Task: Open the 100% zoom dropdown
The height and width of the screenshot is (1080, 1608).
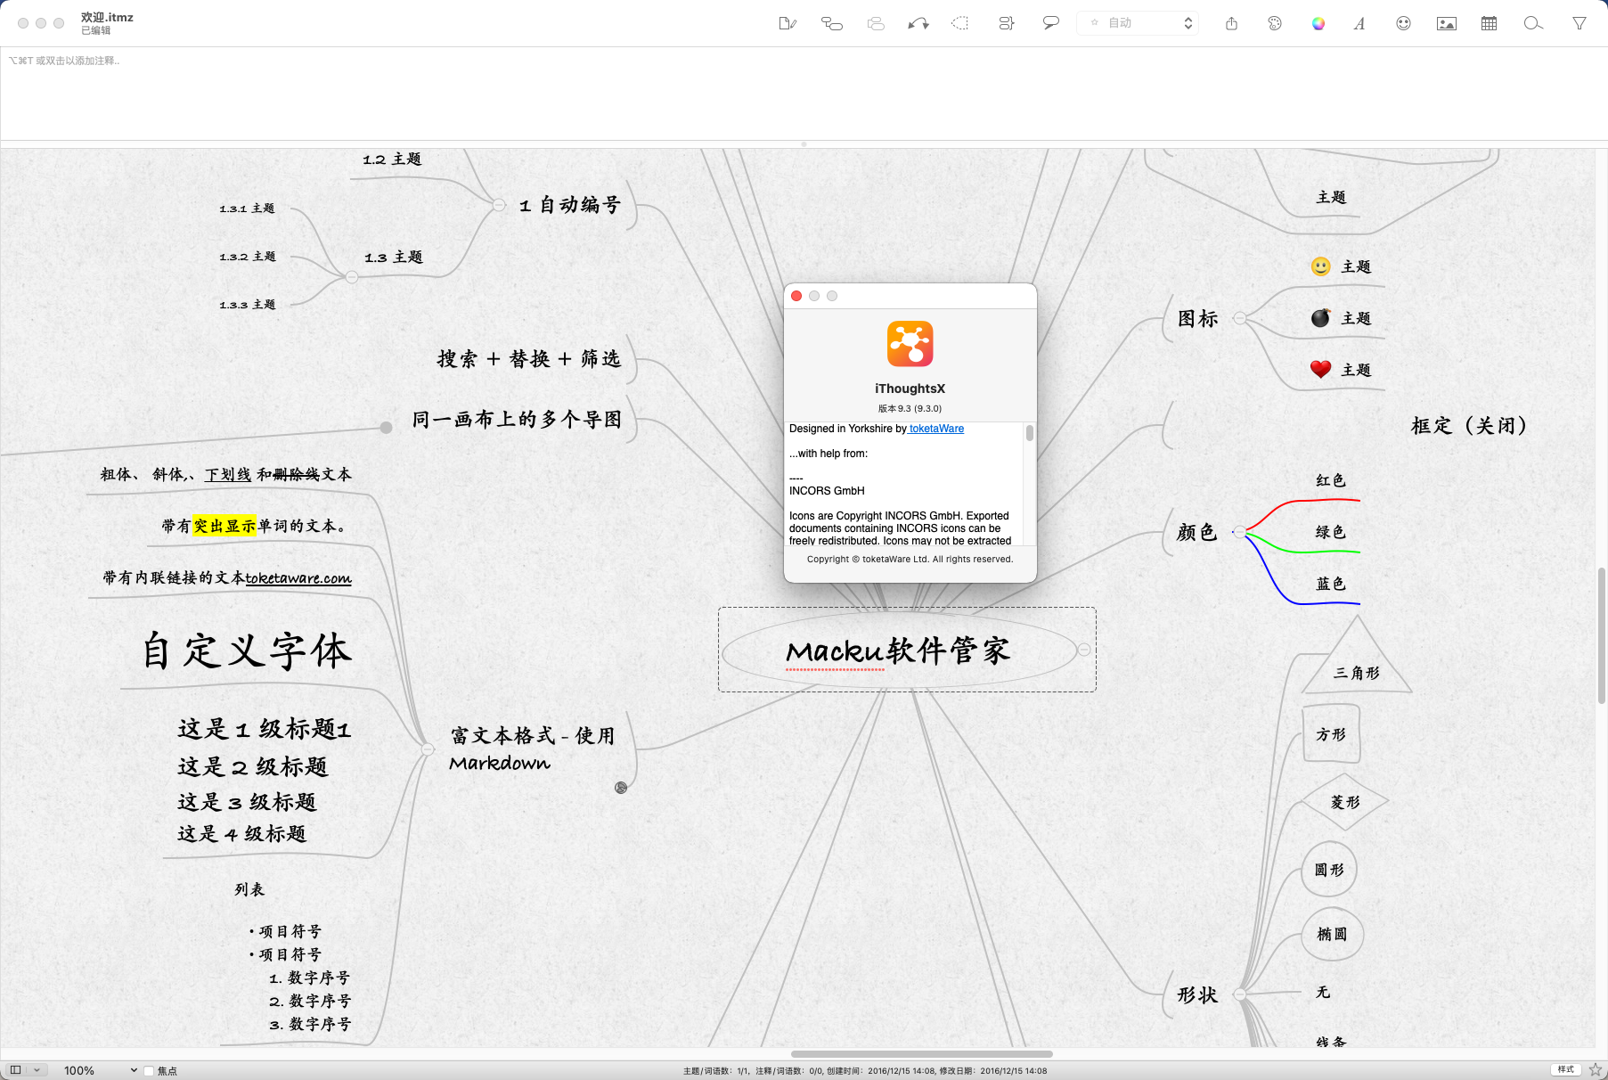Action: (x=100, y=1070)
